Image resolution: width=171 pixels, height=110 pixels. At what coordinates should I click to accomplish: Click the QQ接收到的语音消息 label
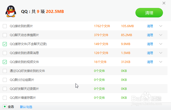tap(24, 53)
